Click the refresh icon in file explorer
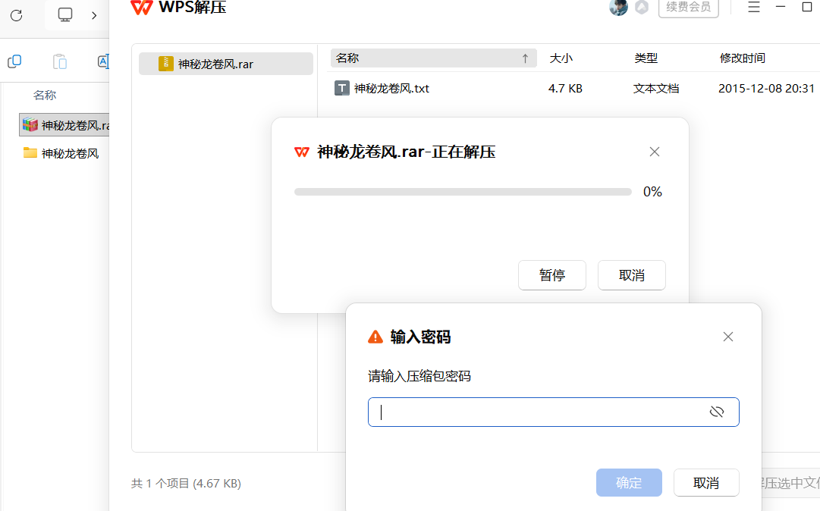This screenshot has height=511, width=820. (x=16, y=15)
